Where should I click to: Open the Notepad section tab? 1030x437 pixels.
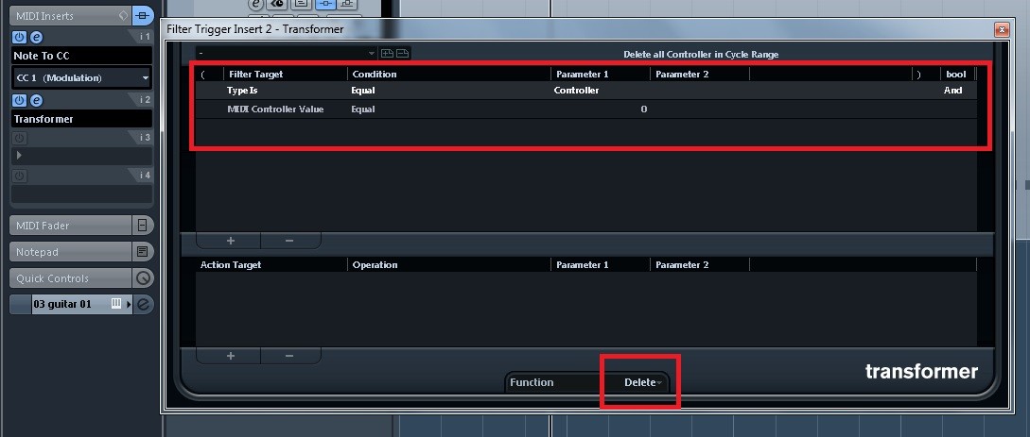pos(71,252)
